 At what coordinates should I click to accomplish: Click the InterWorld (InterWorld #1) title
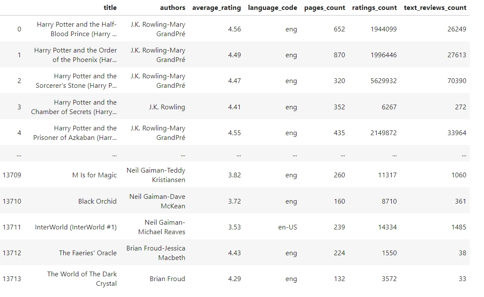76,227
